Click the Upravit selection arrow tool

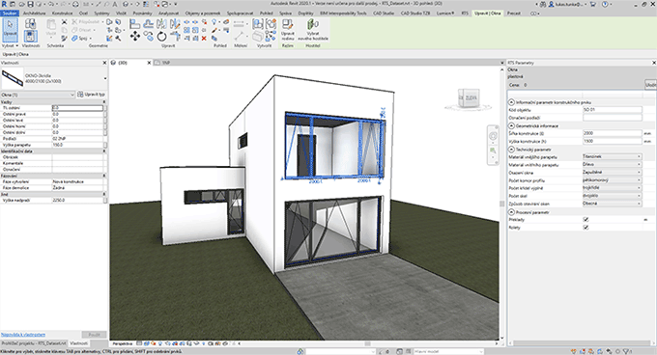pyautogui.click(x=10, y=30)
